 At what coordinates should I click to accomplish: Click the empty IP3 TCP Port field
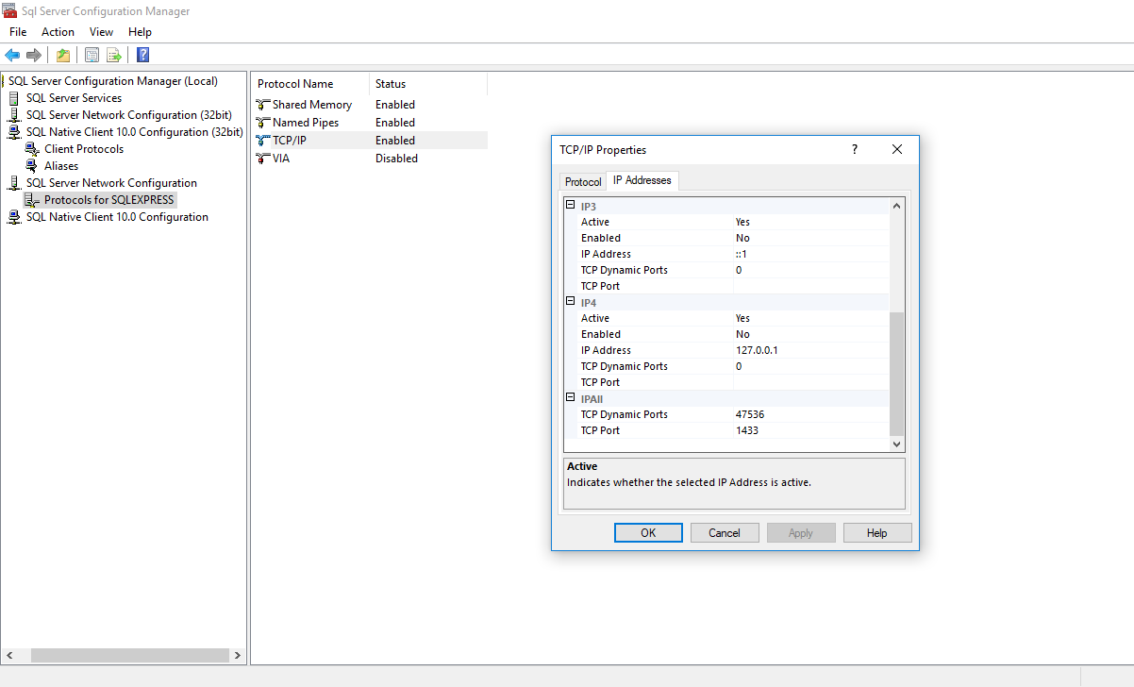(810, 286)
